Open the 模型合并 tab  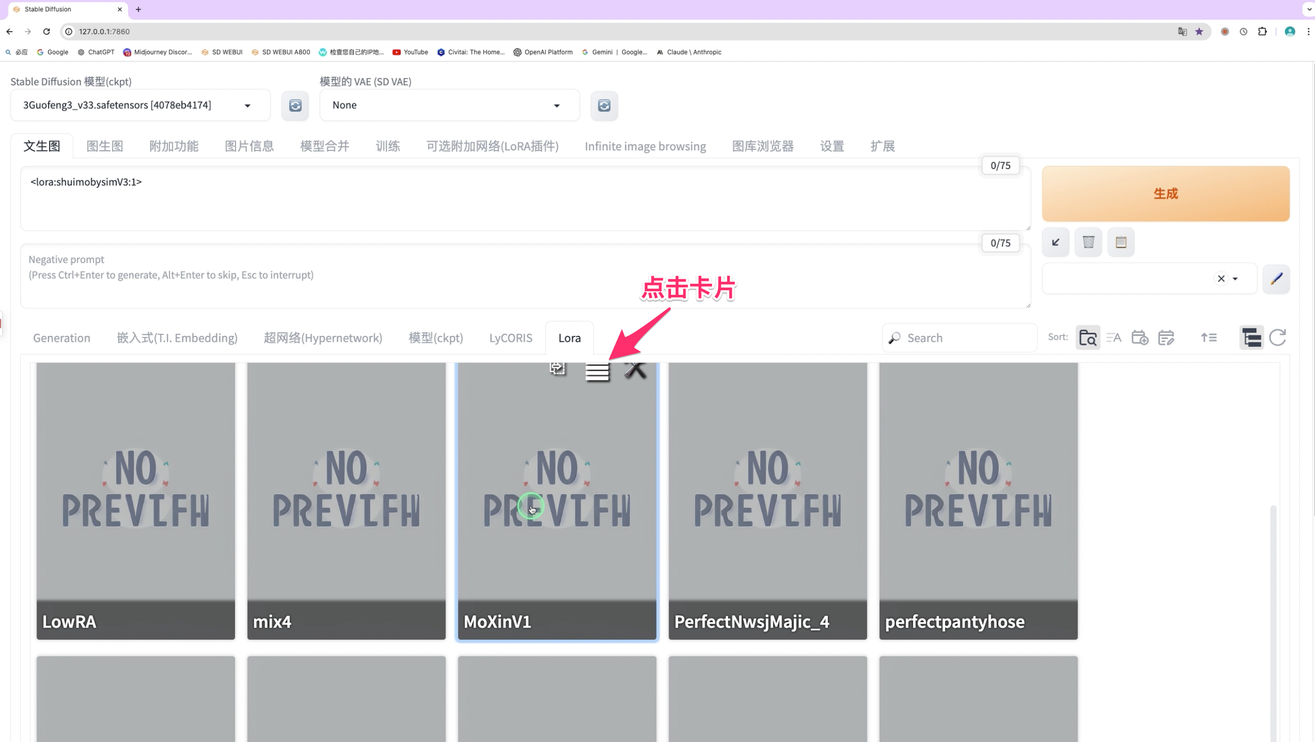coord(325,146)
